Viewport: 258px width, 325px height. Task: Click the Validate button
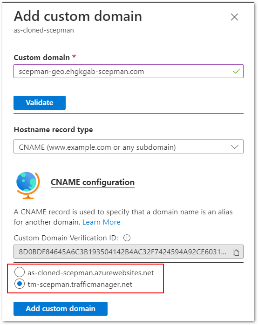tap(40, 103)
